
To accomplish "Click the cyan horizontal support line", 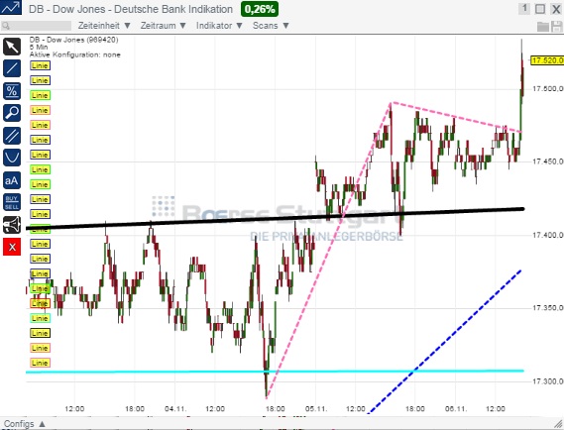I will pyautogui.click(x=275, y=372).
